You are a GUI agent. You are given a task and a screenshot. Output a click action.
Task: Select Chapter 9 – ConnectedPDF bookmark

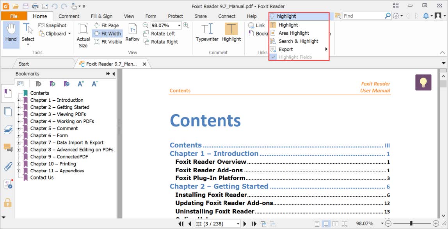[x=59, y=157]
